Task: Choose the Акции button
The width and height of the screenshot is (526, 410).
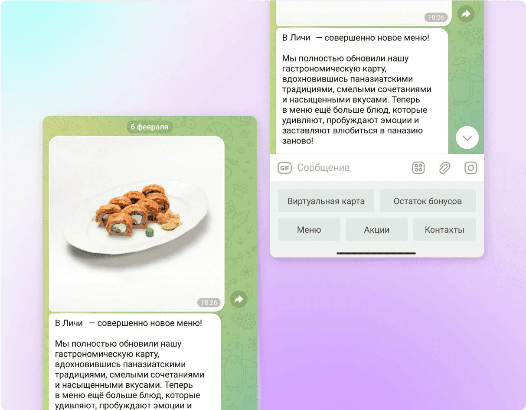Action: coord(377,230)
